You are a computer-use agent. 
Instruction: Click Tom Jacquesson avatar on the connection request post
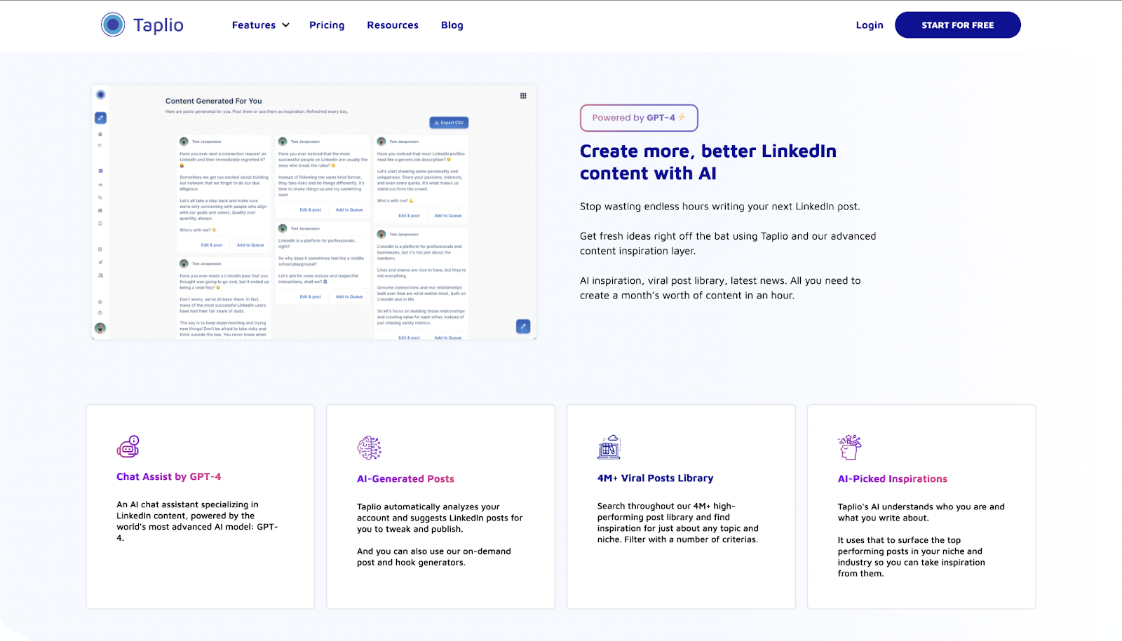184,142
